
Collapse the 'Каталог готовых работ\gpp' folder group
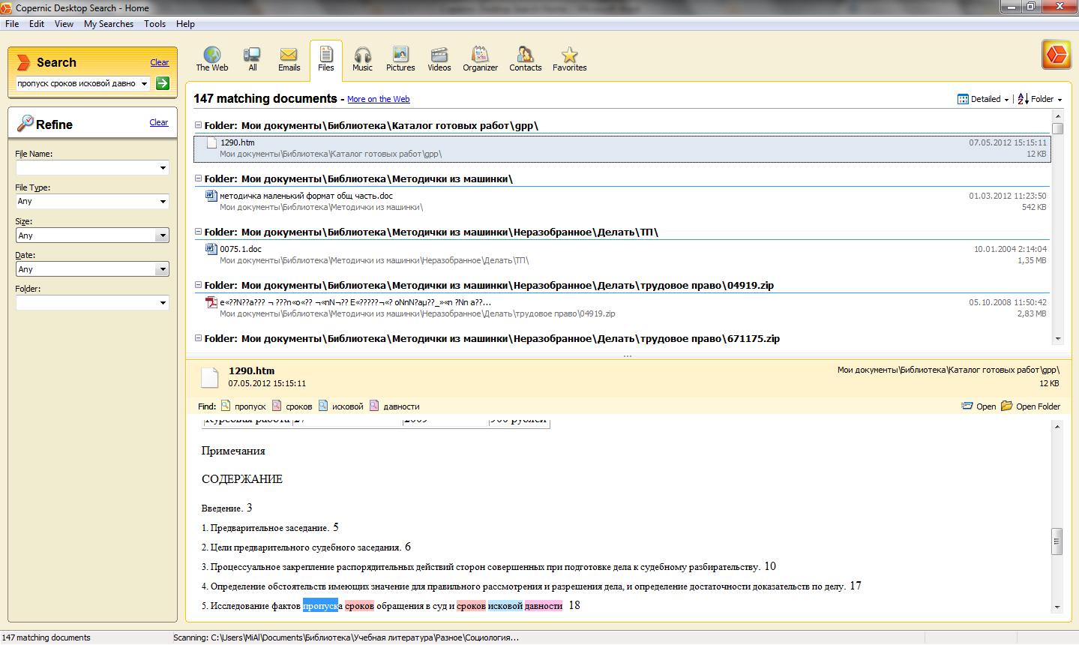198,126
